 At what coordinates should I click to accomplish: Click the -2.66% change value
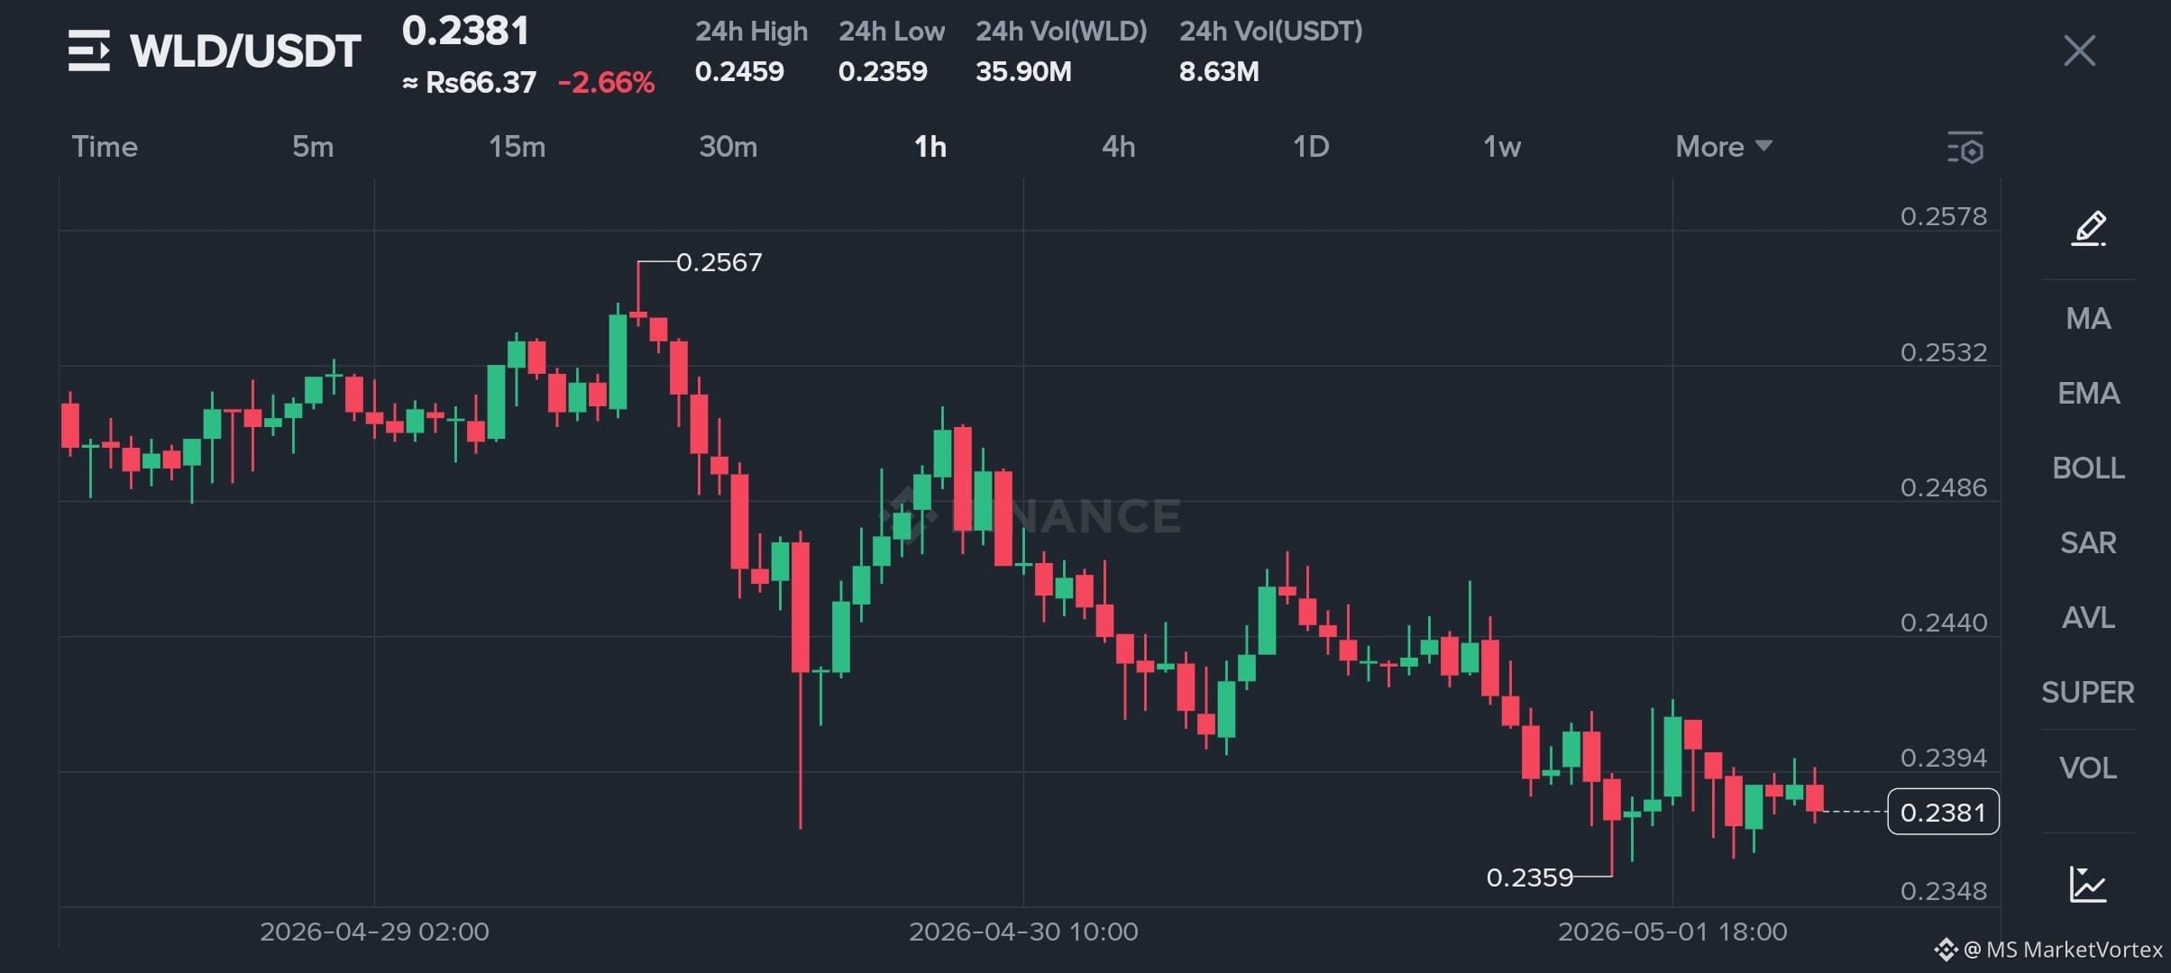606,83
